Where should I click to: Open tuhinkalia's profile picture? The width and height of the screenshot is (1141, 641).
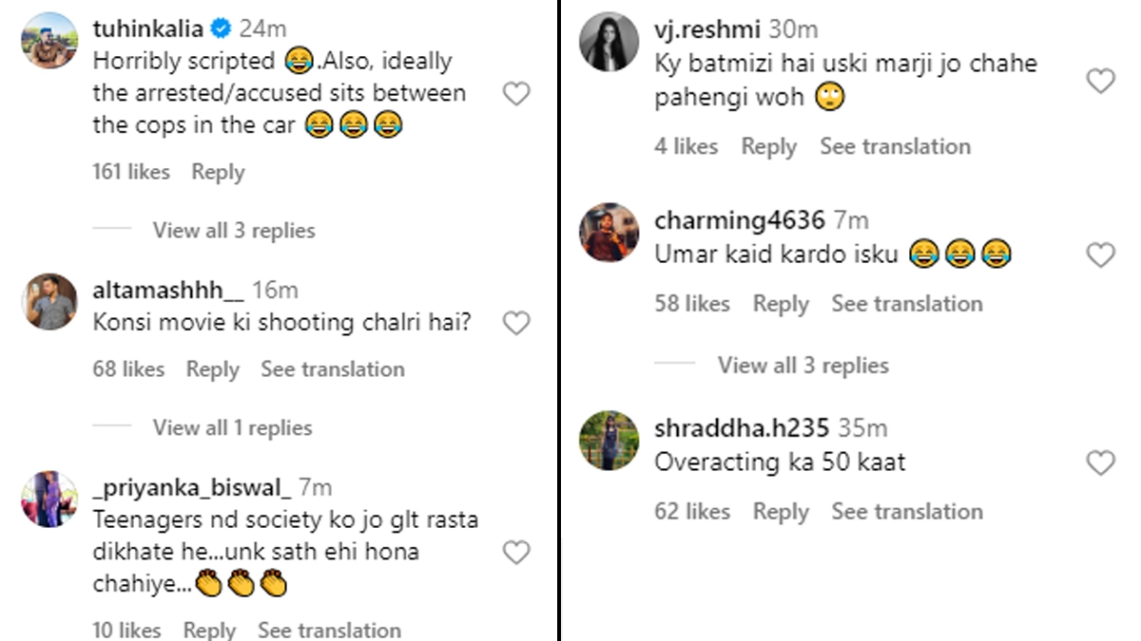[49, 40]
